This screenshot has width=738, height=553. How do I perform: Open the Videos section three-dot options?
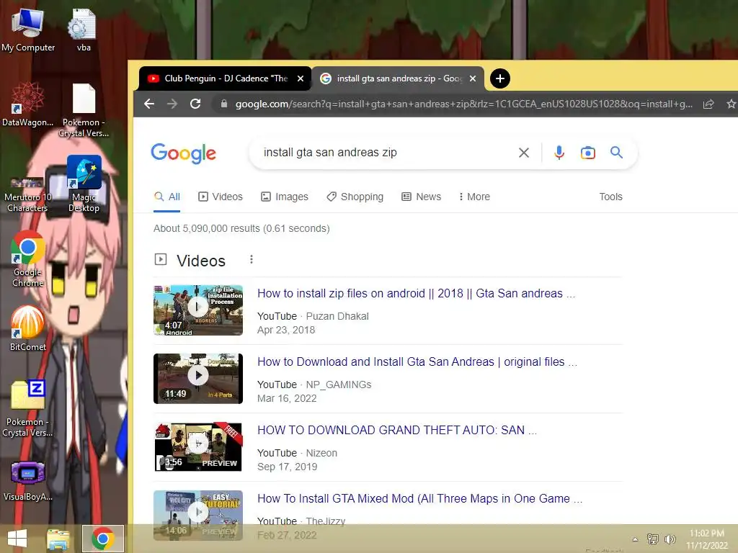[252, 259]
